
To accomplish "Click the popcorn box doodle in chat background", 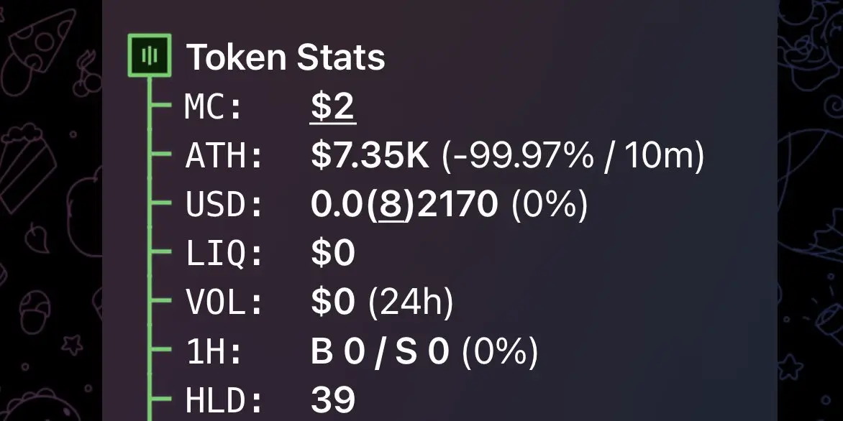I will (26, 167).
